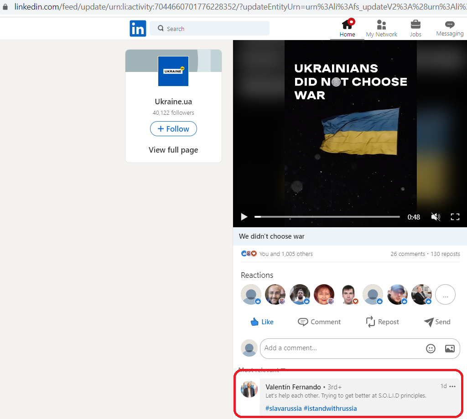This screenshot has width=467, height=419.
Task: Click the lock icon in the address bar
Action: tap(5, 6)
